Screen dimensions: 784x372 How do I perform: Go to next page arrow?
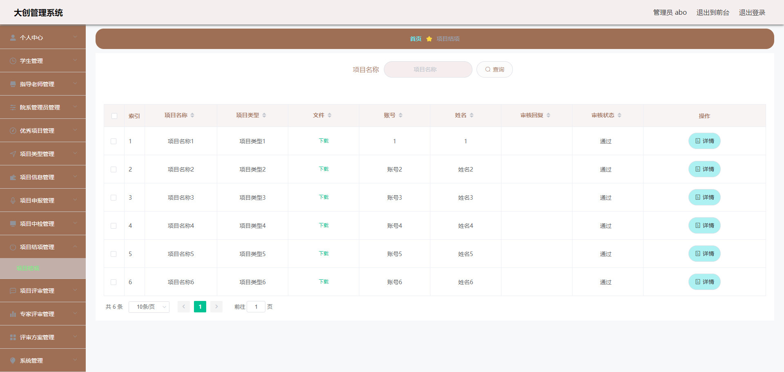tap(216, 307)
